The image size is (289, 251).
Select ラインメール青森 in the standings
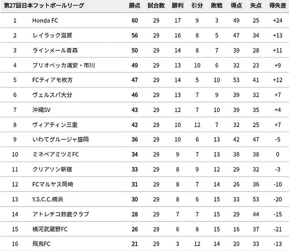click(x=56, y=50)
